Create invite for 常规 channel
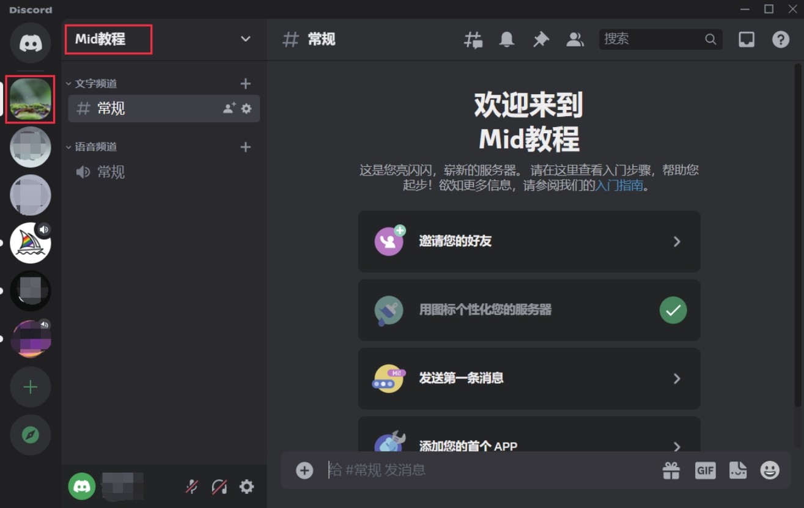 (x=229, y=108)
